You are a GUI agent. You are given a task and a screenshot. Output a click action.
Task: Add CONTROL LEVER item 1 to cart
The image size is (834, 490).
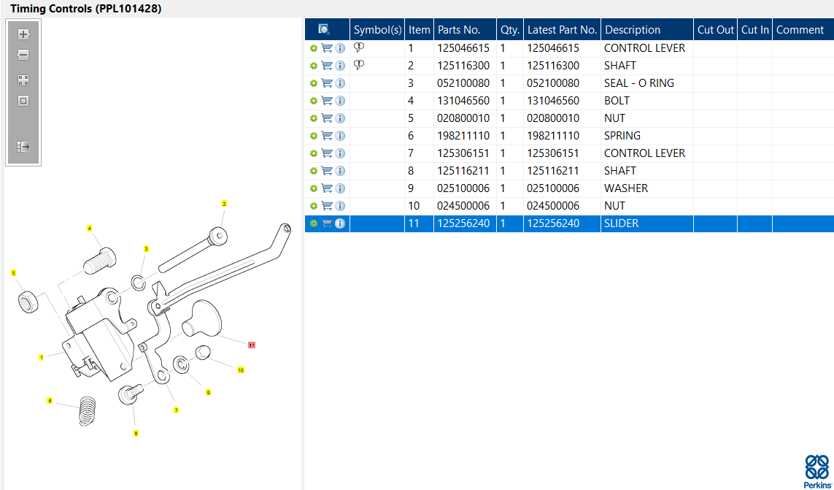(x=327, y=48)
